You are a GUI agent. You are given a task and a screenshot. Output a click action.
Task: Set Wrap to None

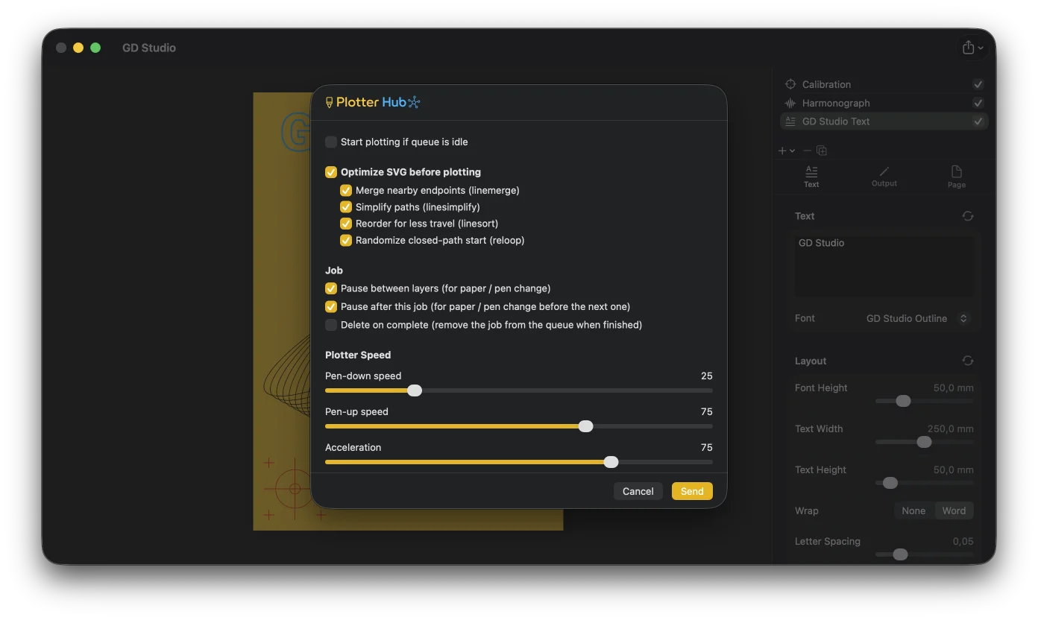coord(913,510)
